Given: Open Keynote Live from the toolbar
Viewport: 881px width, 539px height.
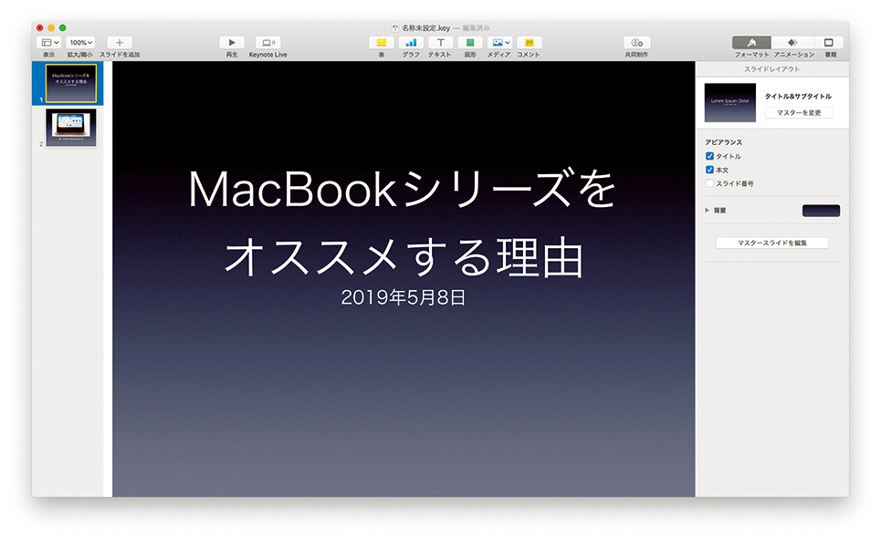Looking at the screenshot, I should click(267, 43).
